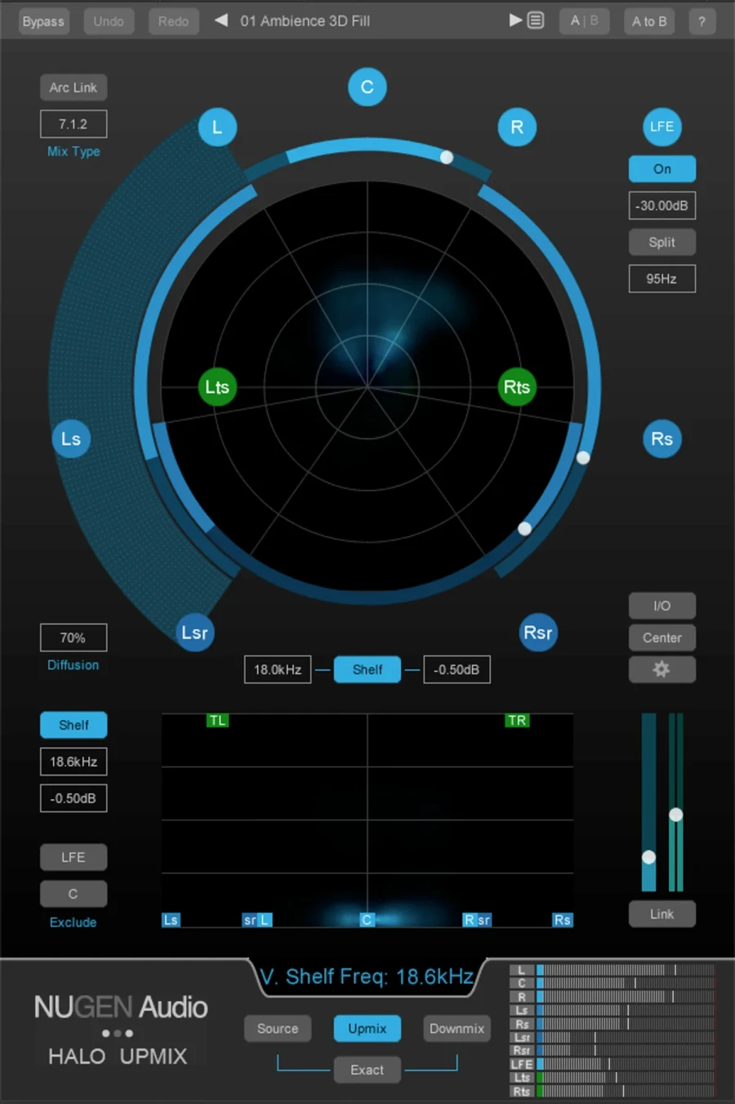Open the I/O settings button
The width and height of the screenshot is (735, 1104).
click(x=661, y=606)
